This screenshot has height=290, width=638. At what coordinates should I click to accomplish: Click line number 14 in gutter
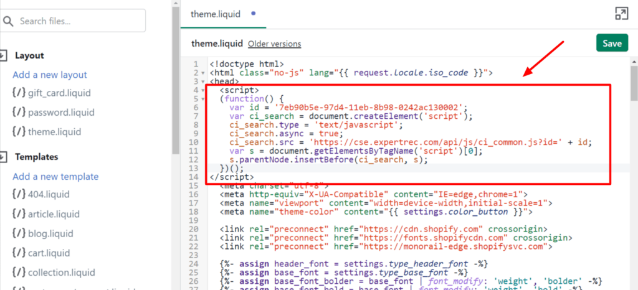tap(194, 177)
